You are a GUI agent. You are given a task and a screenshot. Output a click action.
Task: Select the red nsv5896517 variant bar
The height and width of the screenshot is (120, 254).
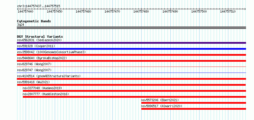[193, 109]
